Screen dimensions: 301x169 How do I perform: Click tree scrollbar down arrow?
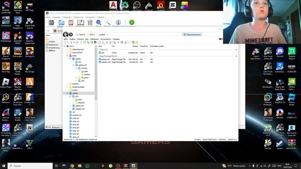pos(96,137)
